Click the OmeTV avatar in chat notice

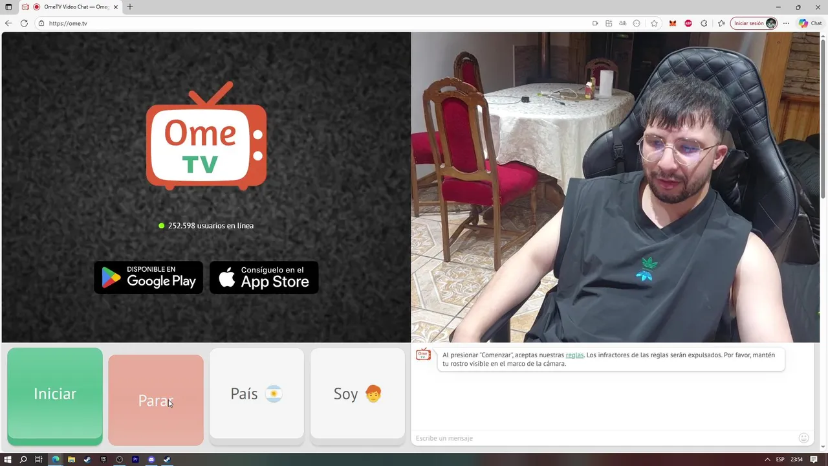pos(423,355)
